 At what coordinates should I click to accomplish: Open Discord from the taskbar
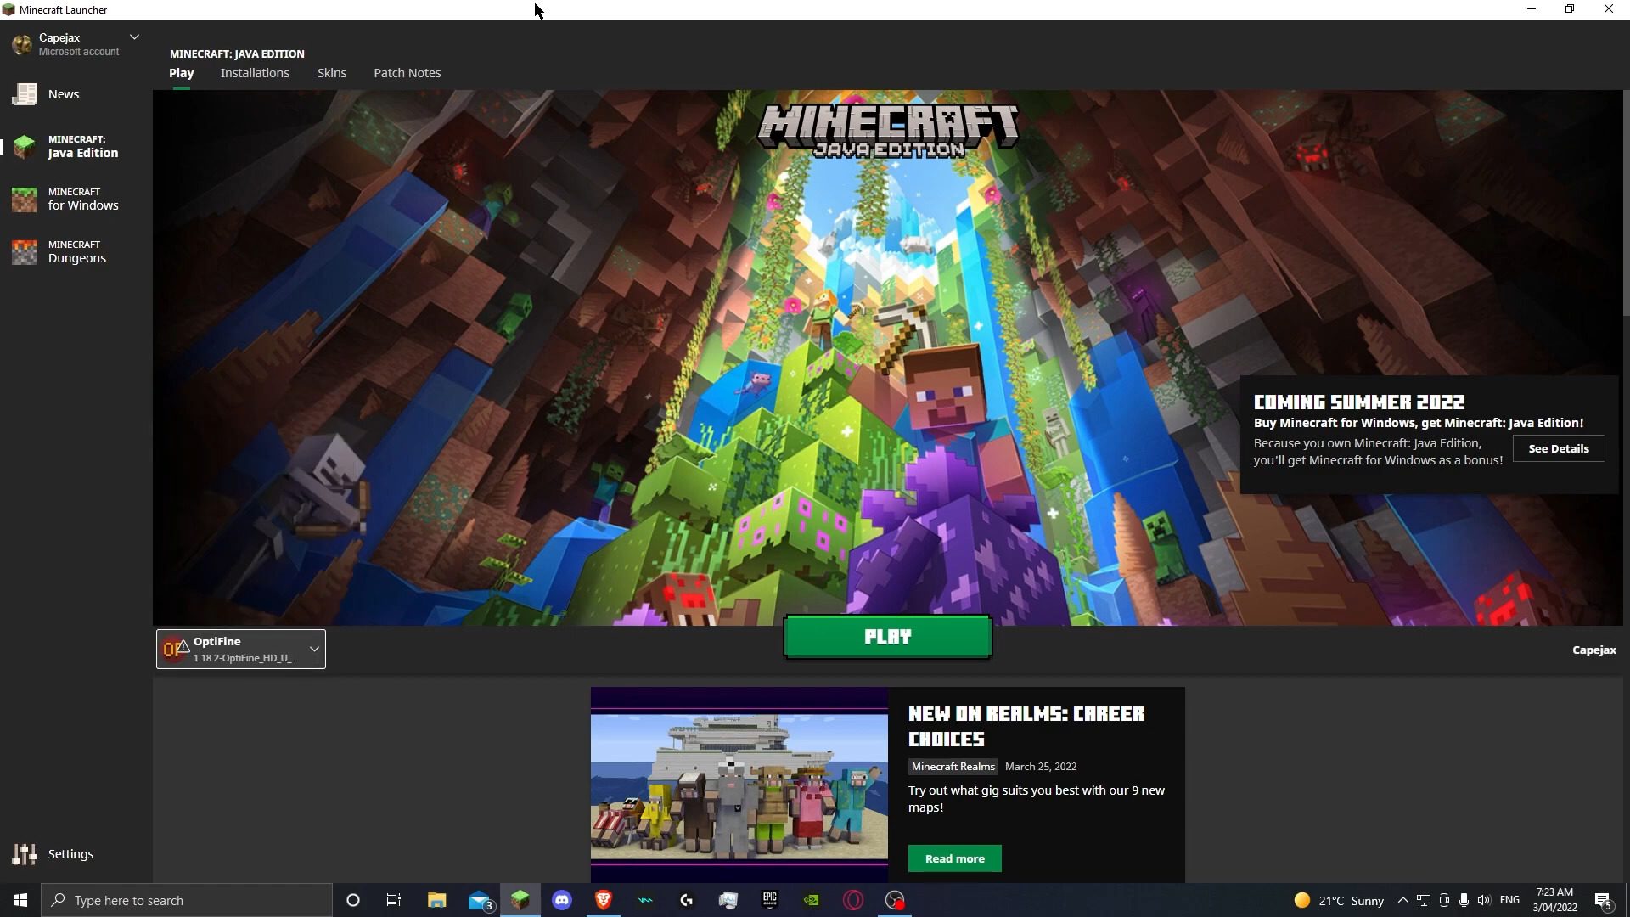562,900
